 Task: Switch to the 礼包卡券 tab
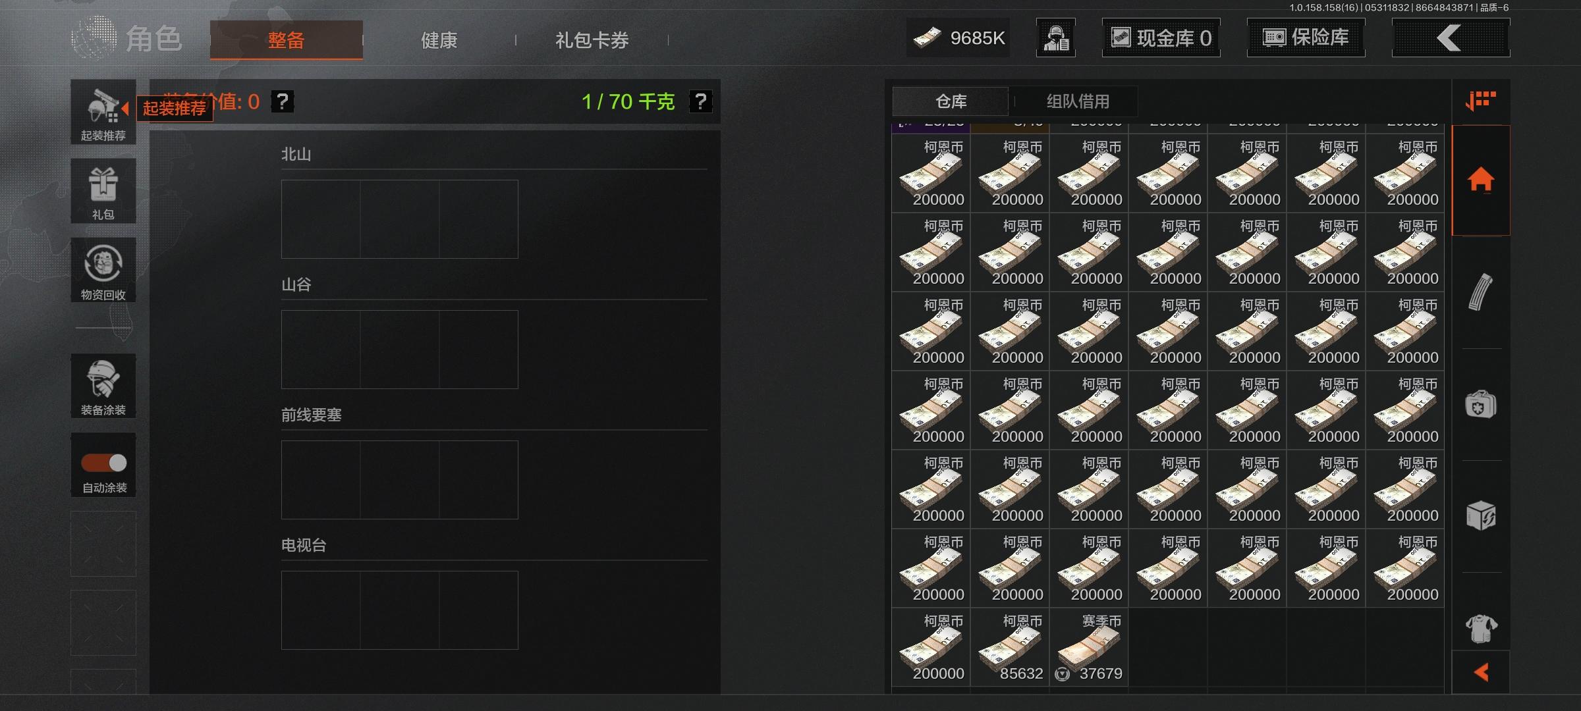[x=592, y=40]
